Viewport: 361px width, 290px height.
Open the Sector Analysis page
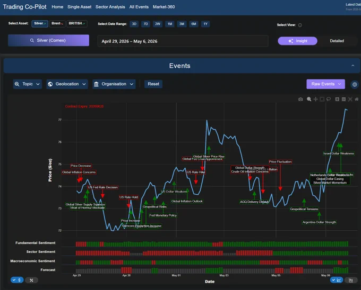[x=110, y=7]
